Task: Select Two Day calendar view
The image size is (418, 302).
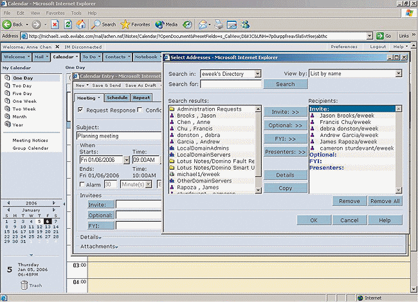Action: point(22,85)
